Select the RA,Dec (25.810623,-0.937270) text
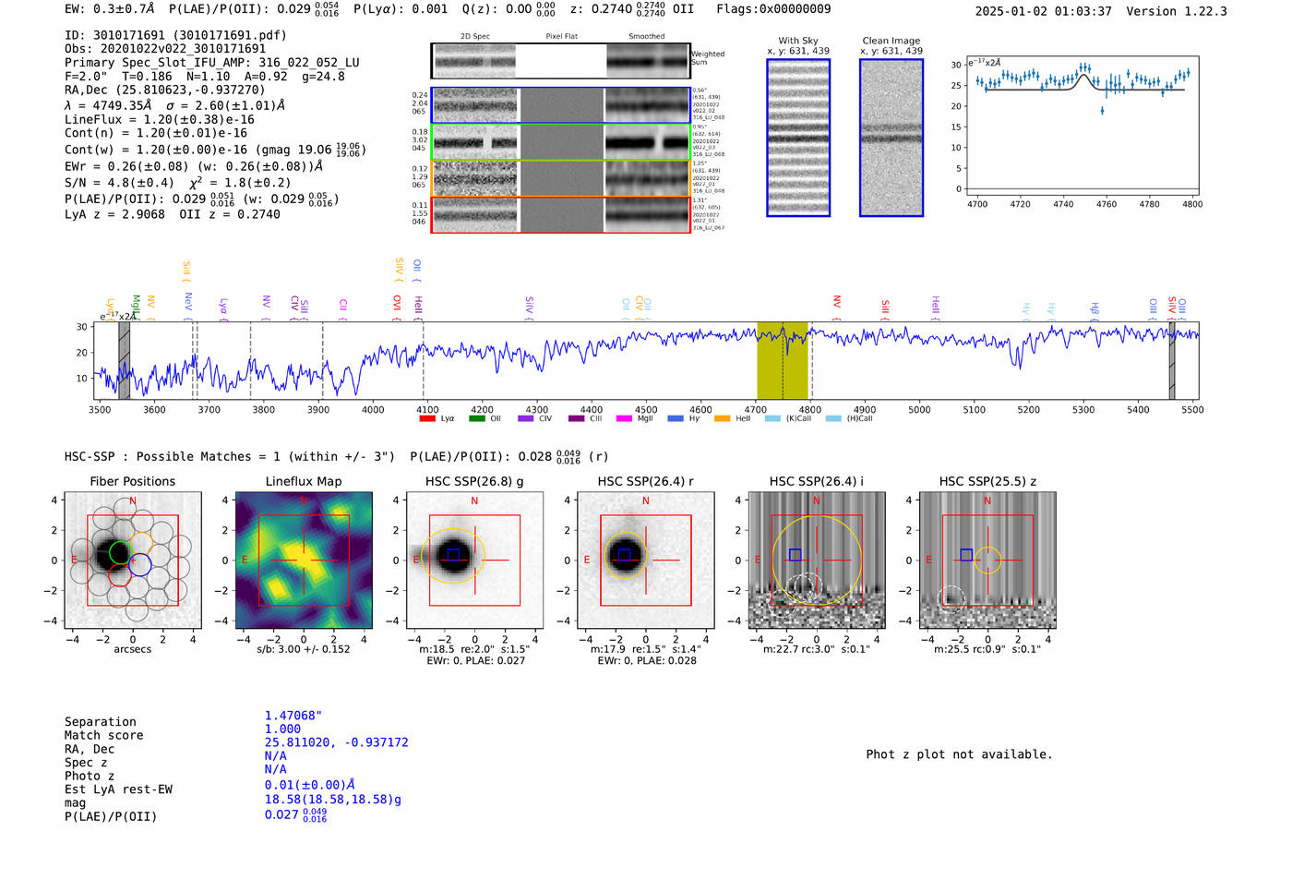This screenshot has width=1292, height=880. click(x=165, y=90)
